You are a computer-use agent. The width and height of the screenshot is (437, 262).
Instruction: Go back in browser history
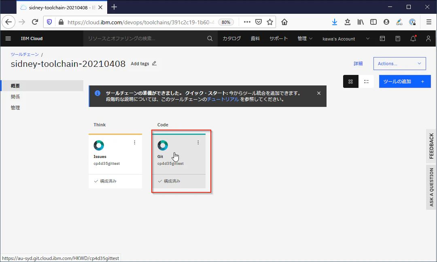tap(8, 22)
